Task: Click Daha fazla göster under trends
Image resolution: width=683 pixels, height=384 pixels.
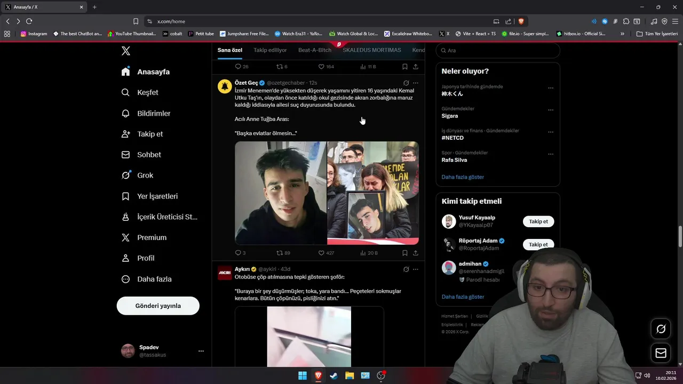Action: click(x=463, y=177)
